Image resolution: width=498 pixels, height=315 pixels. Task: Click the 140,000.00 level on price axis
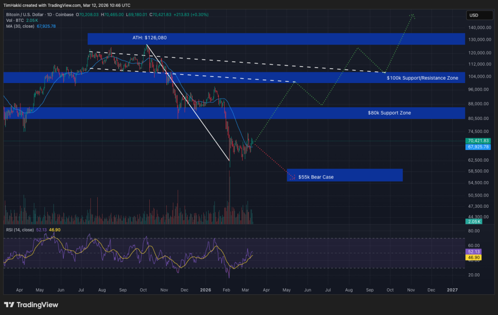click(x=479, y=29)
